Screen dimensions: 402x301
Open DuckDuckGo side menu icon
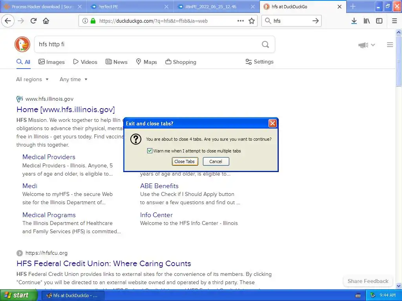[390, 45]
